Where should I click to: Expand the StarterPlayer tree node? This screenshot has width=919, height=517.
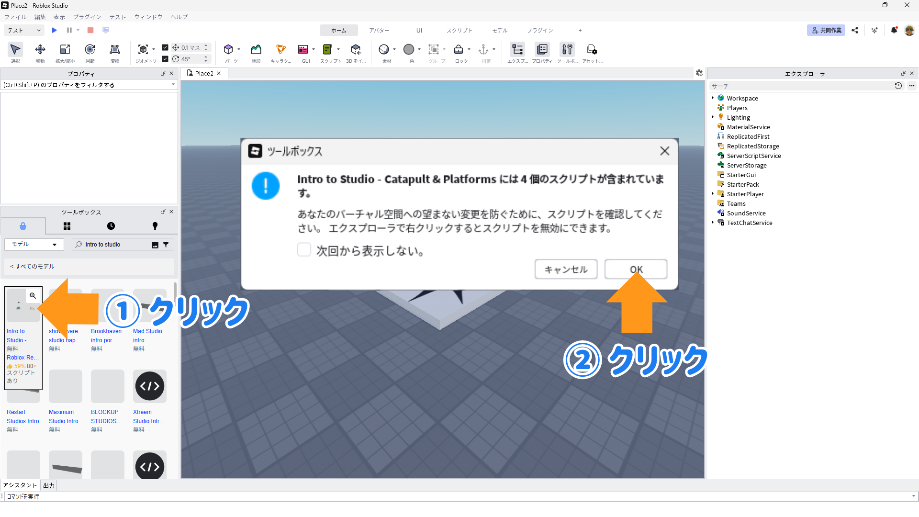(x=713, y=194)
